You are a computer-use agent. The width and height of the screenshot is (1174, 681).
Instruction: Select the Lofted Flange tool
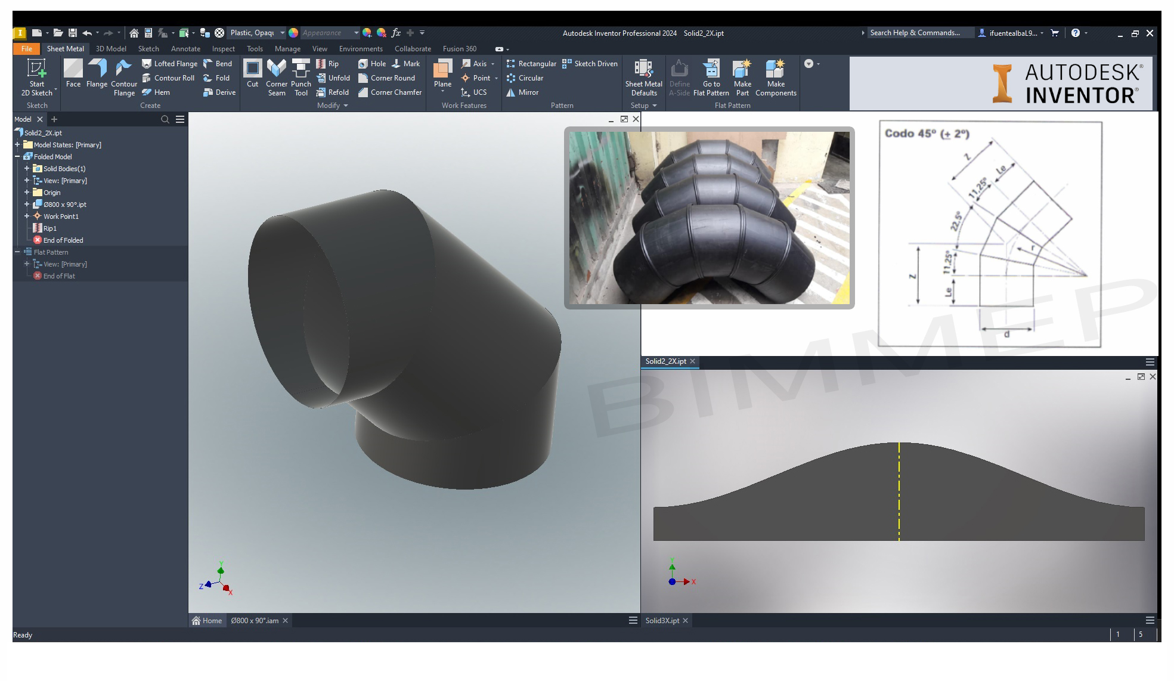coord(169,64)
